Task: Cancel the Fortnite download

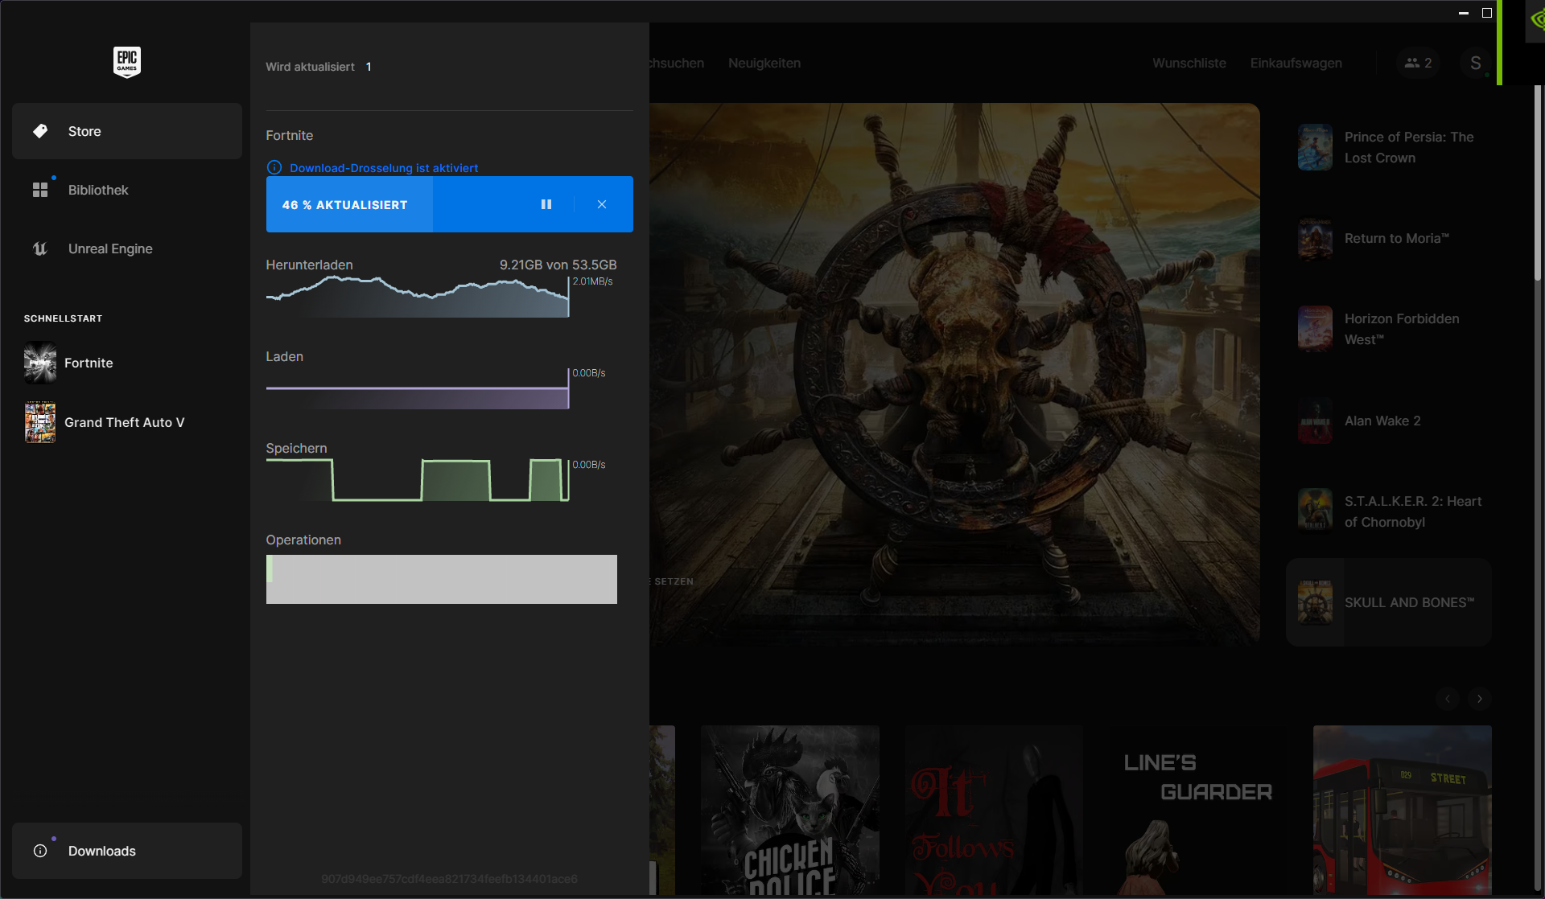Action: click(x=601, y=204)
